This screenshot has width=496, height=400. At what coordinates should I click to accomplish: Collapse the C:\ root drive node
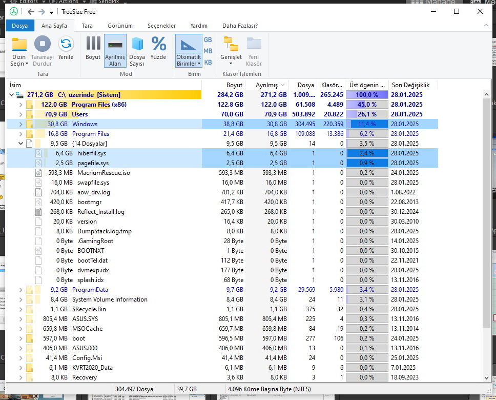point(12,95)
